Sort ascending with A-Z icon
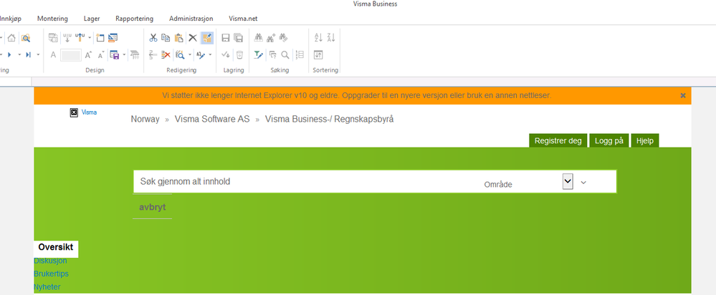Viewport: 716px width, 295px height. tap(319, 38)
